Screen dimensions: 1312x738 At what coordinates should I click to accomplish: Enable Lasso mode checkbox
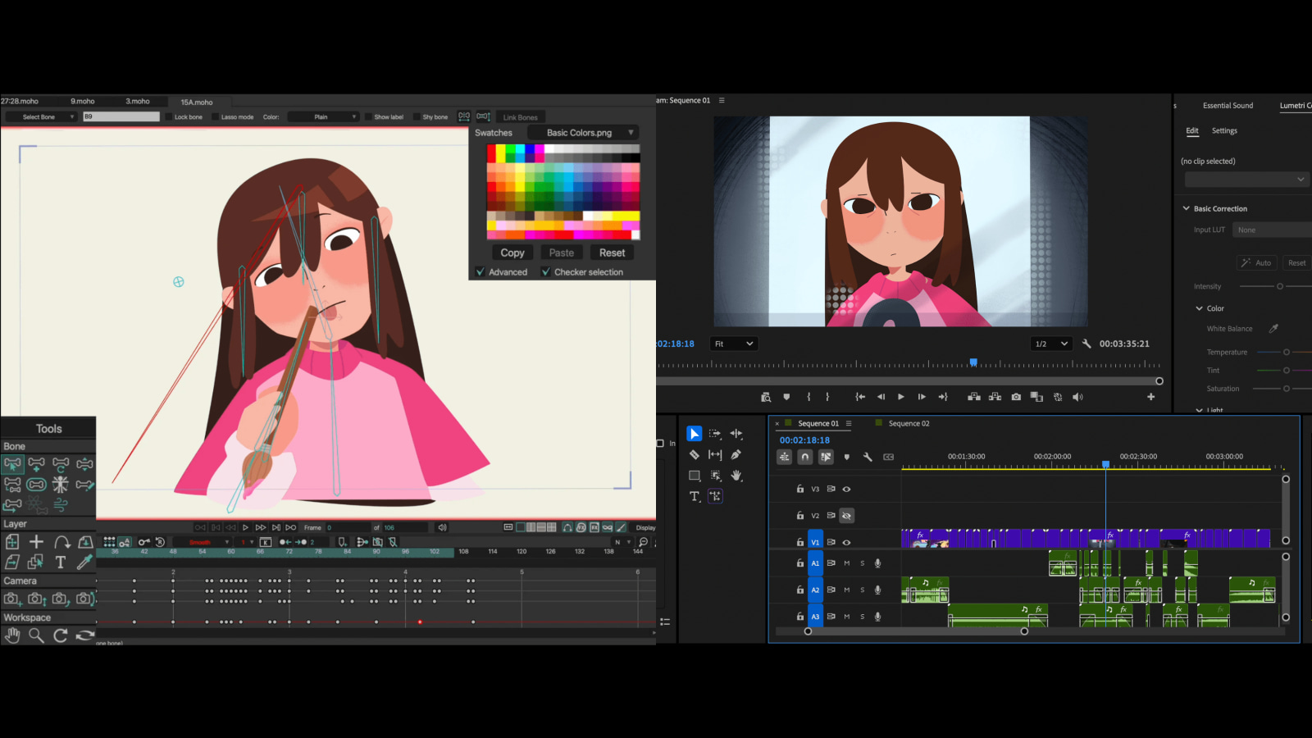[x=215, y=117]
